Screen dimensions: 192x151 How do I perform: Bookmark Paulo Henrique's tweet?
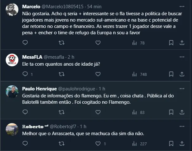(171, 112)
